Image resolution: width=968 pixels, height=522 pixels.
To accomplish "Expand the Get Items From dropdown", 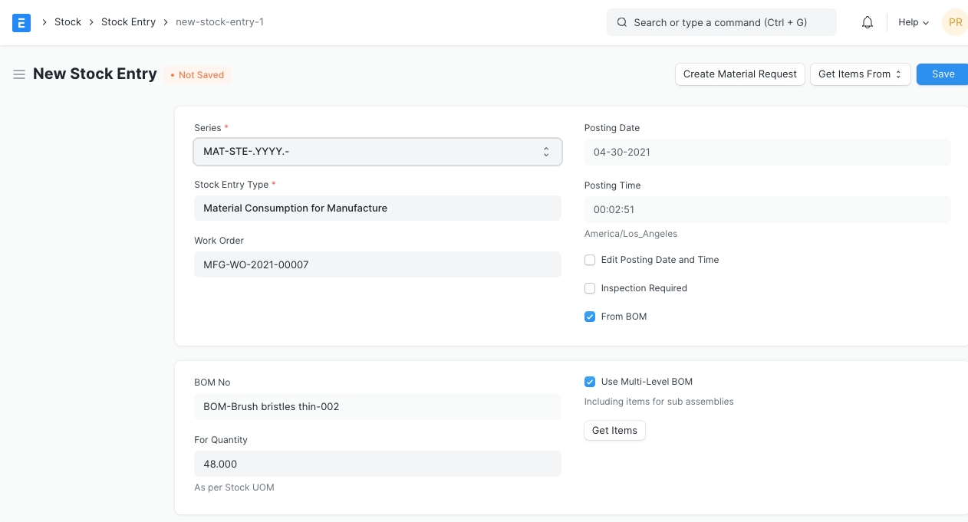I will pos(860,74).
